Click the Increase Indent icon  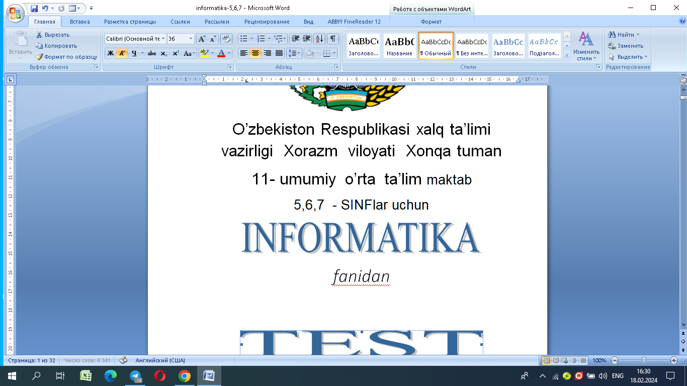306,39
